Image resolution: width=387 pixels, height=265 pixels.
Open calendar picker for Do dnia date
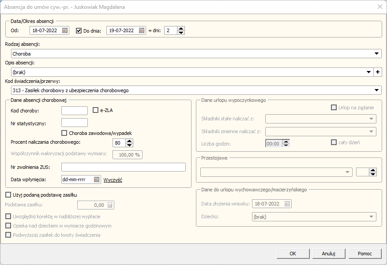click(142, 30)
